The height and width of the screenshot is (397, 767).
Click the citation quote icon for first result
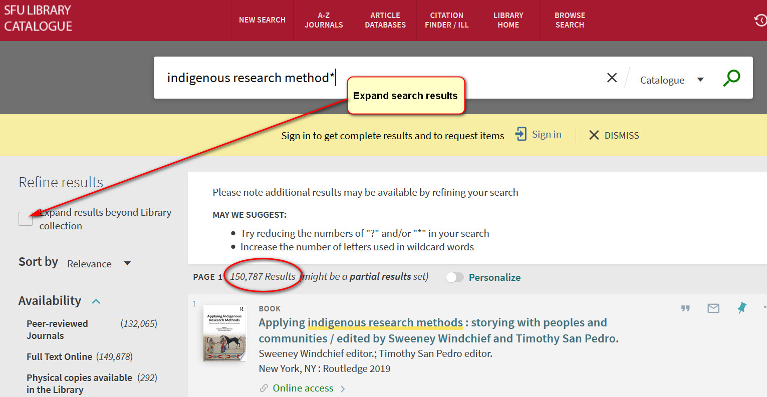coord(685,308)
